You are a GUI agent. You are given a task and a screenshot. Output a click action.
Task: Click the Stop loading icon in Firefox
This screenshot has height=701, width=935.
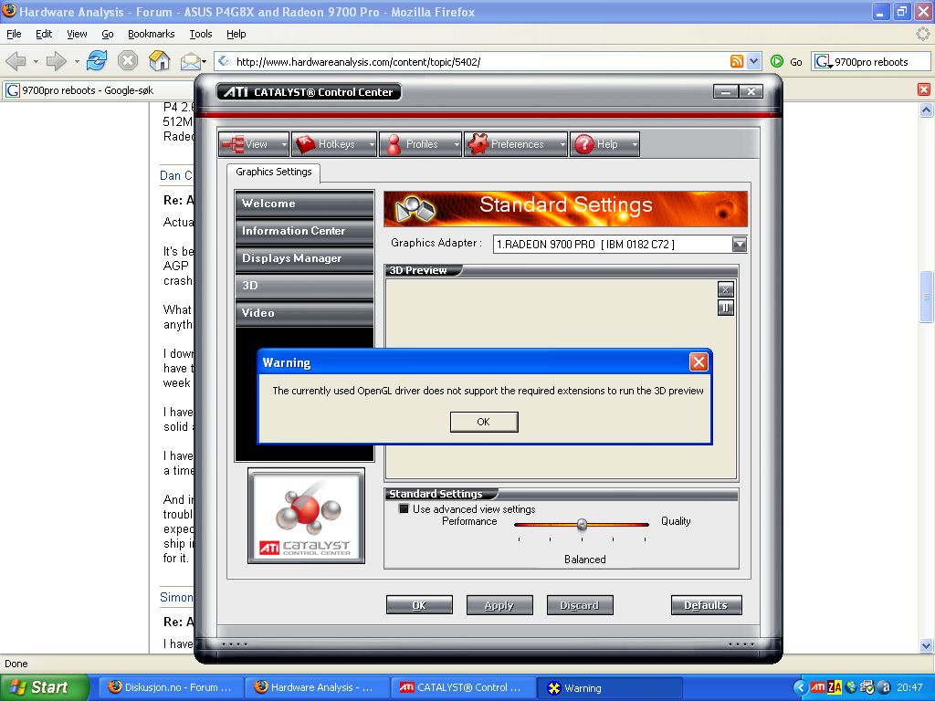point(128,60)
